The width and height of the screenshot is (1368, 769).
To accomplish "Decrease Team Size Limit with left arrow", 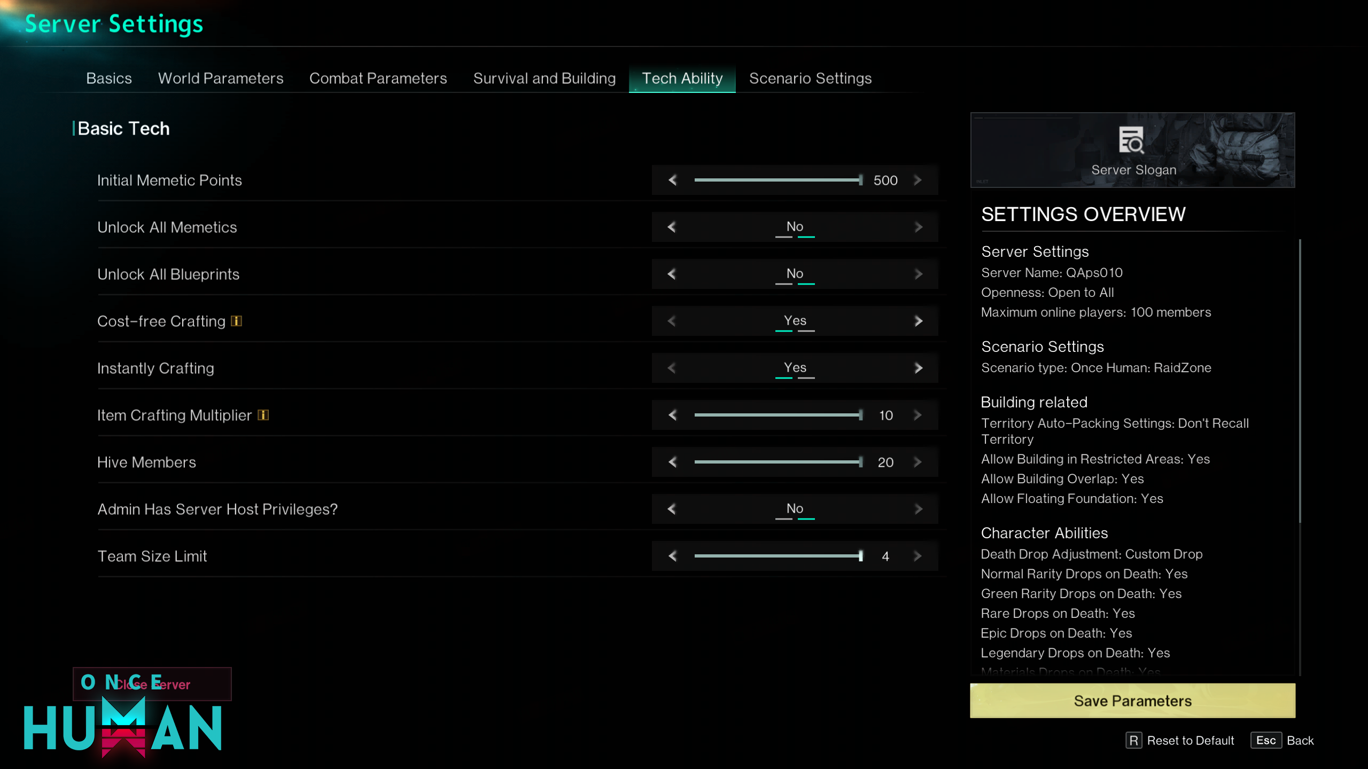I will pos(672,556).
